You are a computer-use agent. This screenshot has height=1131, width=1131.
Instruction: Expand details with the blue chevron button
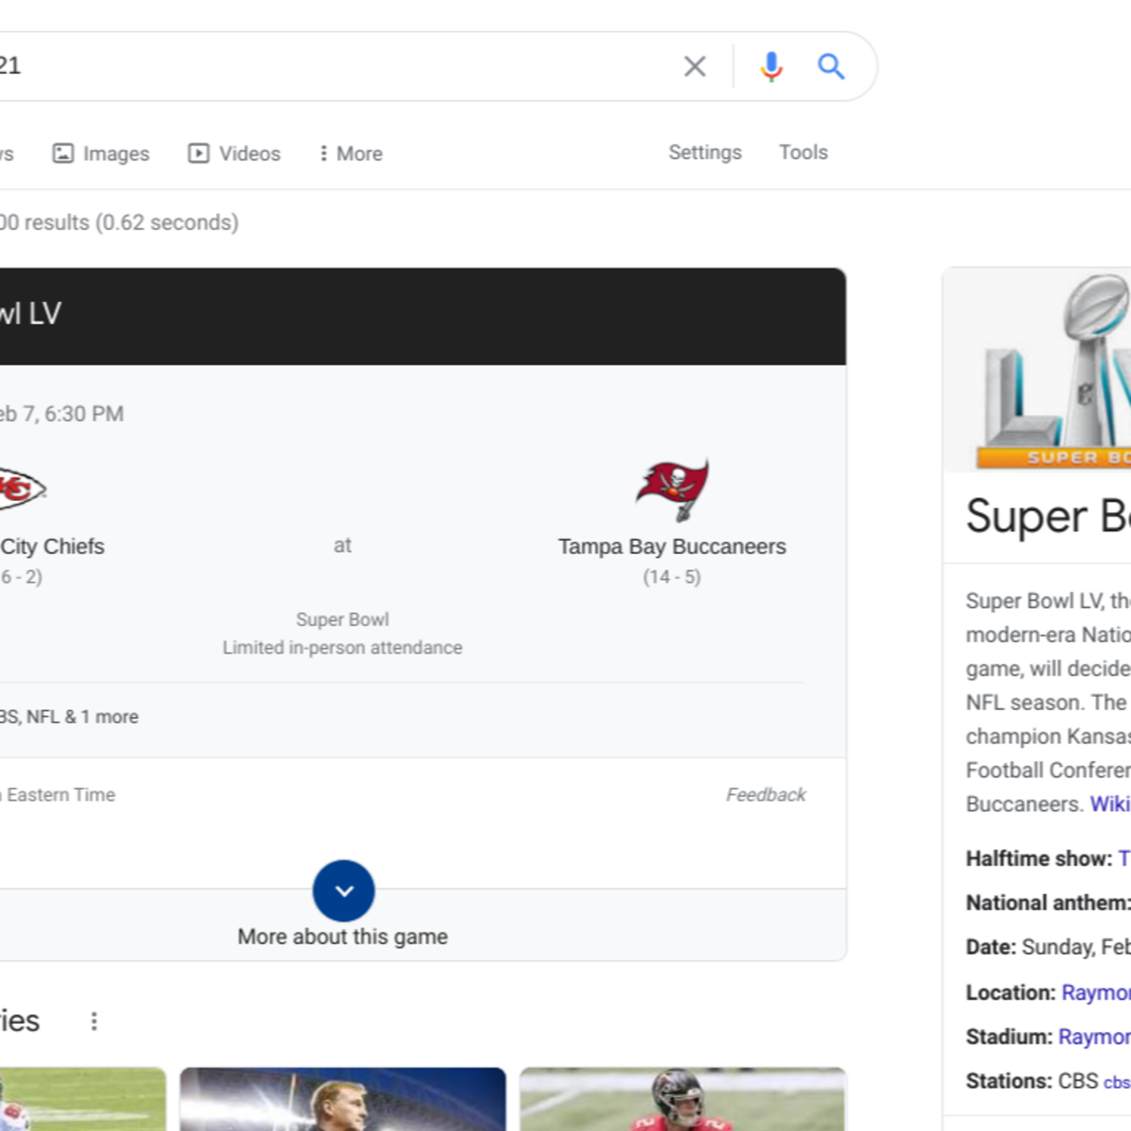tap(343, 890)
